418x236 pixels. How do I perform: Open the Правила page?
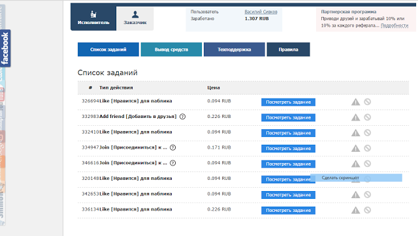(x=289, y=50)
